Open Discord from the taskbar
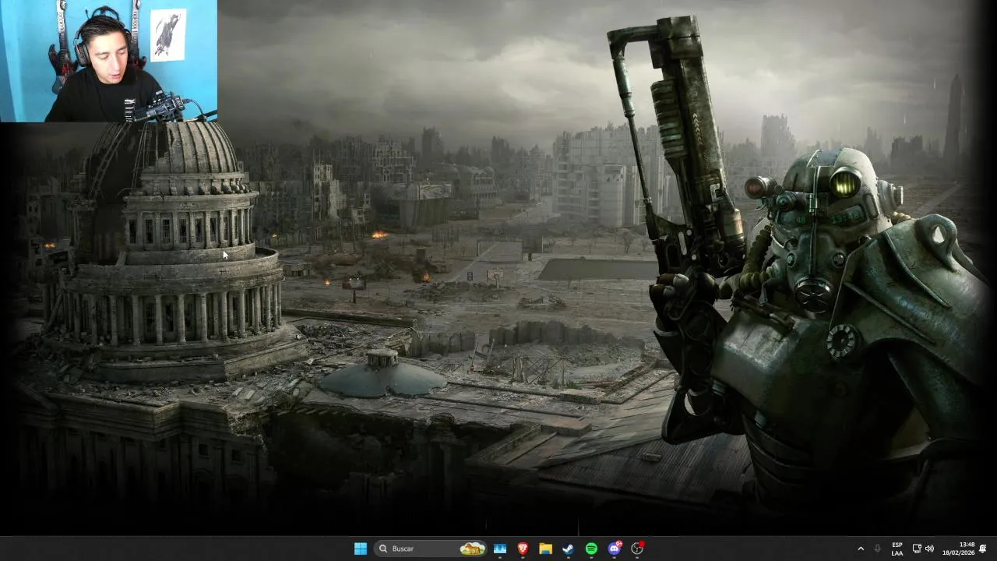The image size is (997, 561). click(615, 549)
